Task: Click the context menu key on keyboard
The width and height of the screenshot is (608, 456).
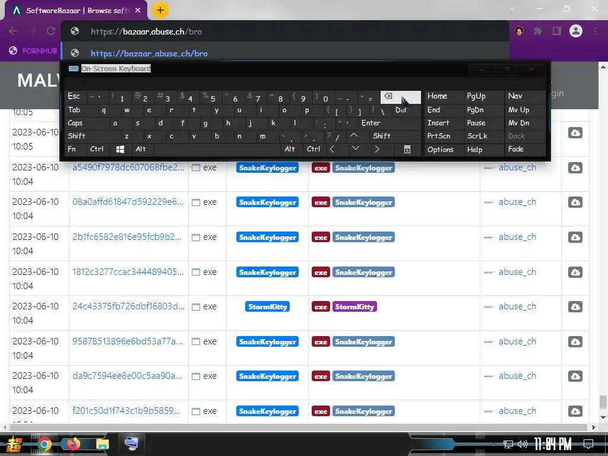Action: (407, 149)
